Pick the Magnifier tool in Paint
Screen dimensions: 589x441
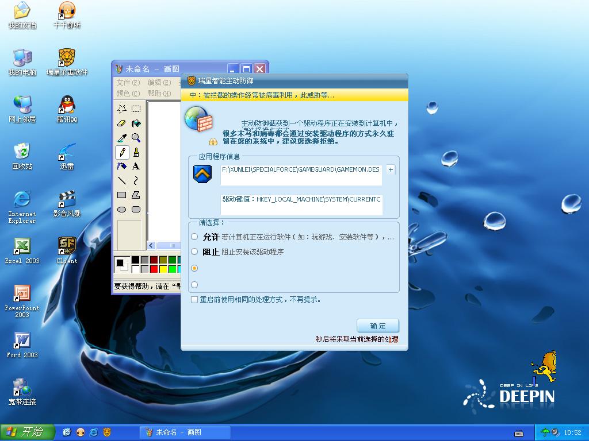(136, 137)
